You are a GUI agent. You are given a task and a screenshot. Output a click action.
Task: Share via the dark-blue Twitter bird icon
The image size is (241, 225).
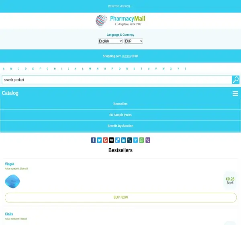[99, 140]
